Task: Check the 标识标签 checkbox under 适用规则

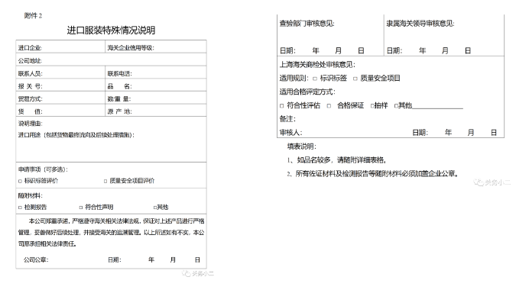Action: point(314,79)
